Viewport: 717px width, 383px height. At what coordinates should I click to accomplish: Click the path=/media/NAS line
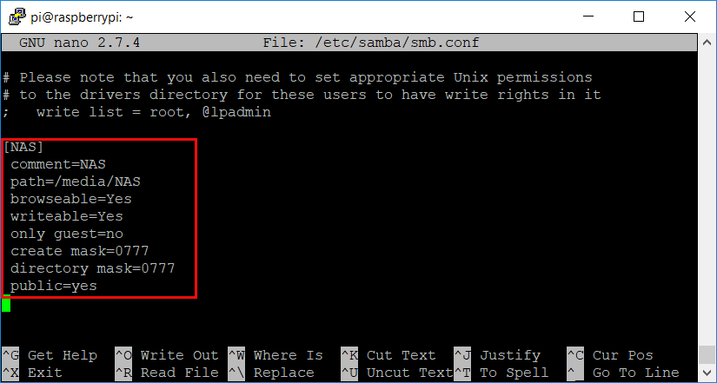coord(76,182)
